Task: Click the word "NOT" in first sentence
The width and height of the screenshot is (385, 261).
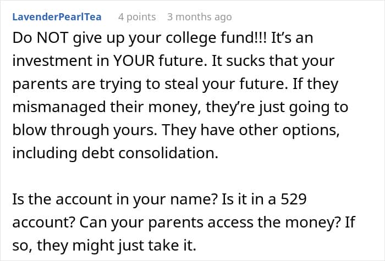Action: [53, 38]
